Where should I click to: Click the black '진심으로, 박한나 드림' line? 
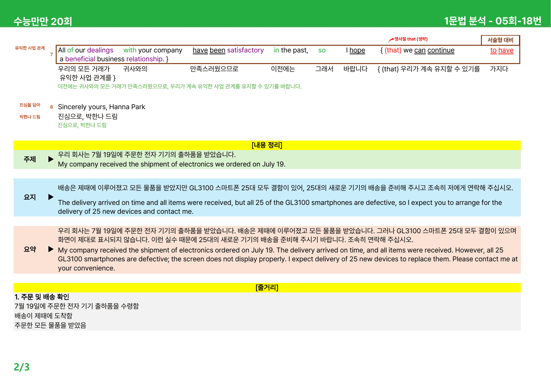point(88,116)
